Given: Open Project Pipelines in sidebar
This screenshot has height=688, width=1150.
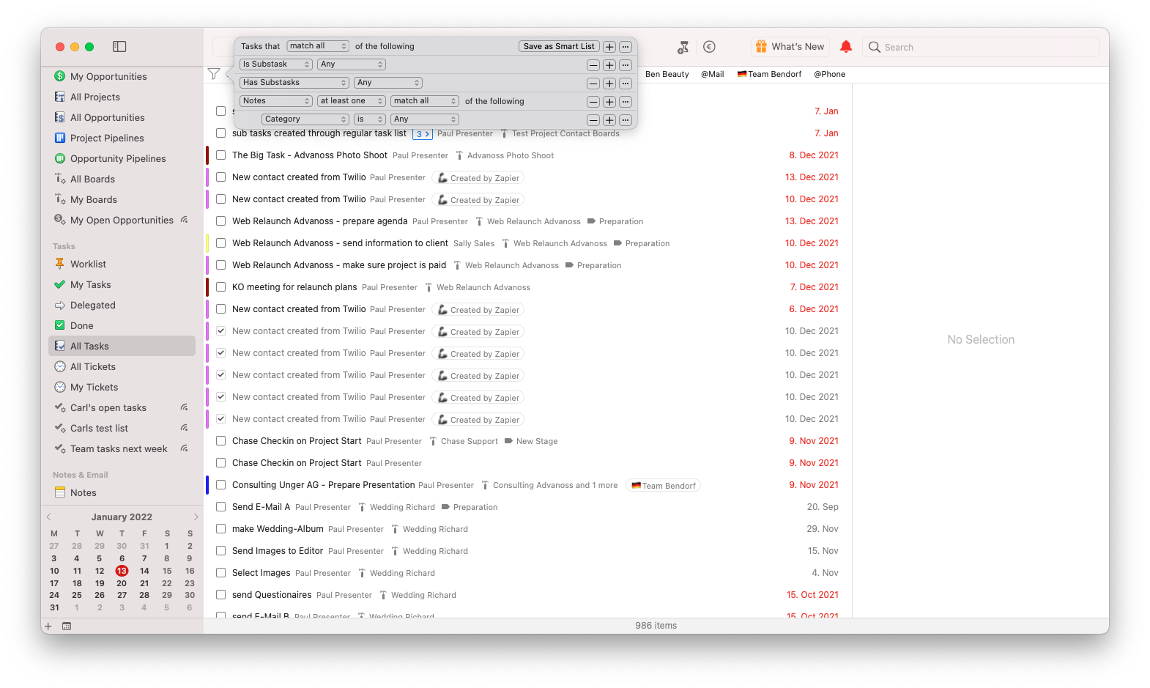Looking at the screenshot, I should coord(107,138).
